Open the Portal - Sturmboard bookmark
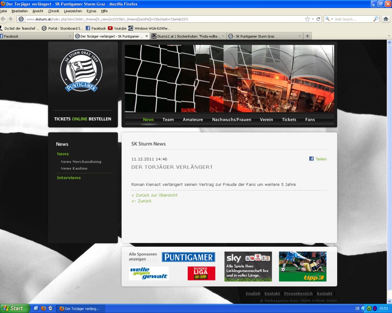Viewport: 392px width, 313px height. 62,28
